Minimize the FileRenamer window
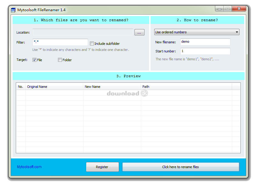This screenshot has width=255, height=186. click(x=219, y=9)
